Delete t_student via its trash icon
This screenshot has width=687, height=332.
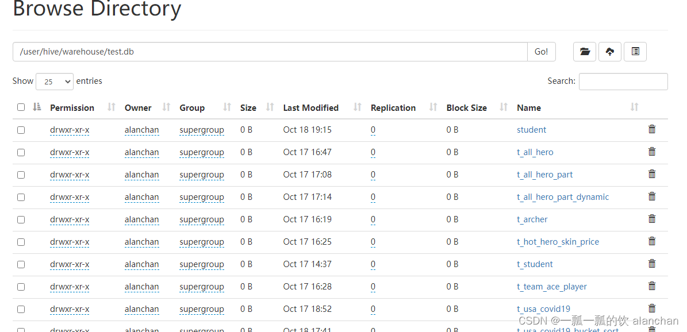(652, 263)
